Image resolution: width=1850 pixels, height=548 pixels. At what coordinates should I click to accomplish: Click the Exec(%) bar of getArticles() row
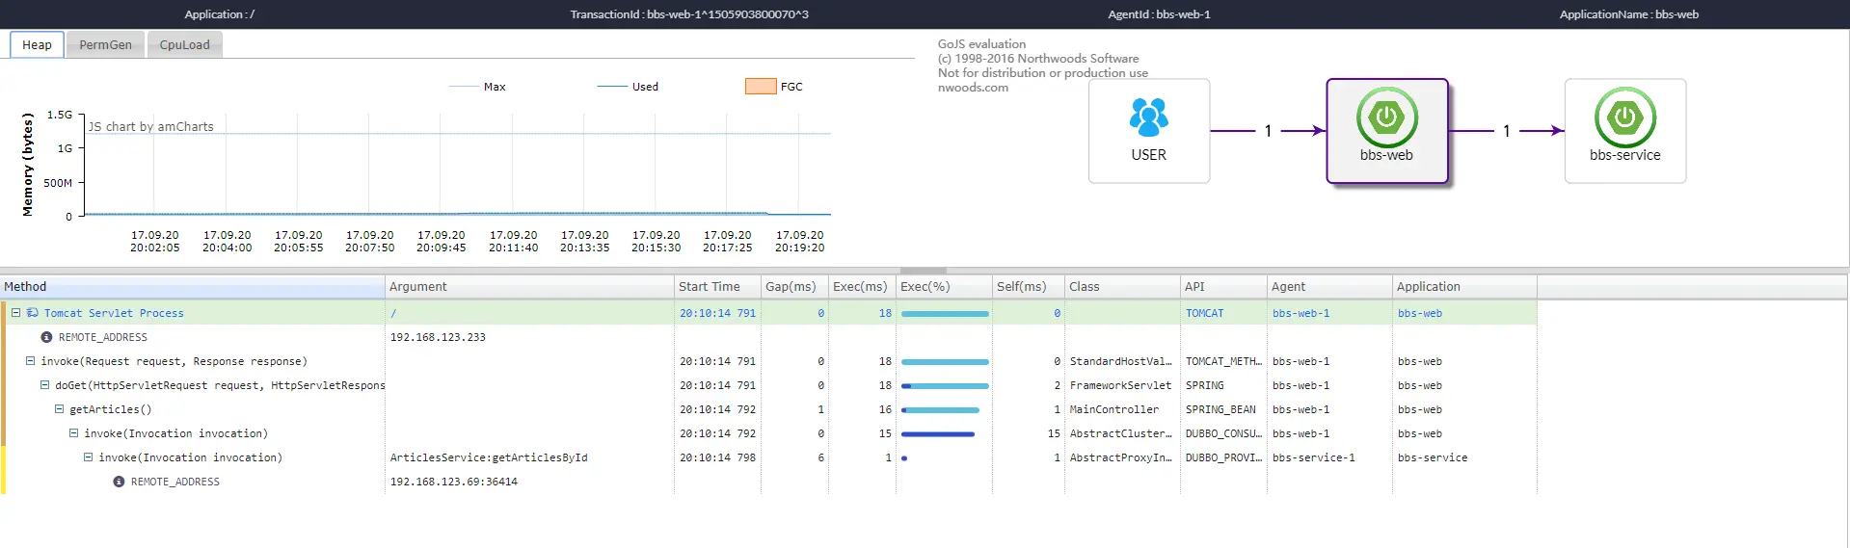940,409
